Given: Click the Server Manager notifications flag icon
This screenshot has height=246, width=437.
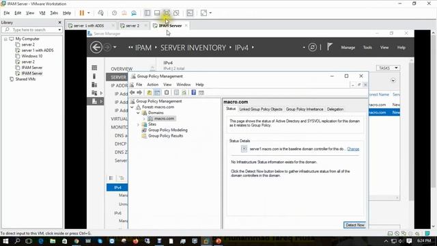Looking at the screenshot, I should click(330, 47).
